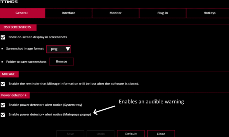Screen dimensions: 229x137
Task: Toggle power detector+ System tray alert
Action: [x=3, y=105]
